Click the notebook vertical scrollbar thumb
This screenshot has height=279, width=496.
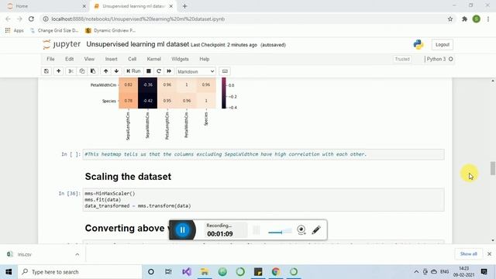point(493,168)
